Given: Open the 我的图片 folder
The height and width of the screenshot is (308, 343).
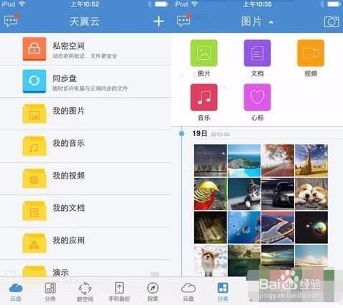Looking at the screenshot, I should (86, 114).
